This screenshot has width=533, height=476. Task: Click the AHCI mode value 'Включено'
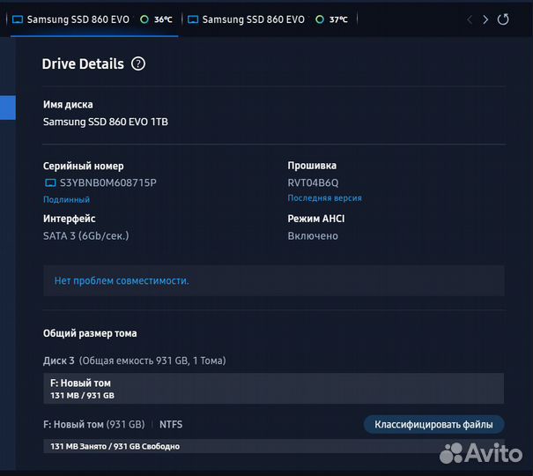pyautogui.click(x=313, y=236)
